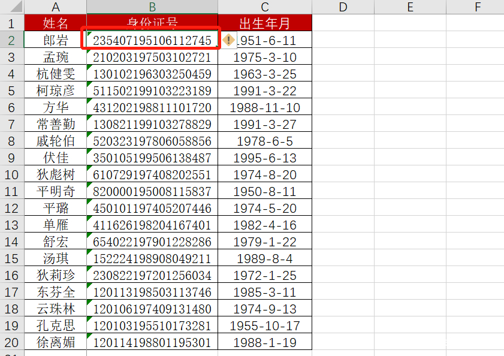The width and height of the screenshot is (504, 356).
Task: Click the error warning icon beside cell B2
Action: (228, 40)
